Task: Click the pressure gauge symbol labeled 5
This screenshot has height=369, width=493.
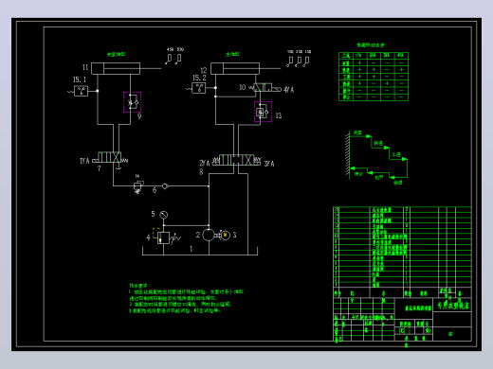Action: click(x=163, y=215)
